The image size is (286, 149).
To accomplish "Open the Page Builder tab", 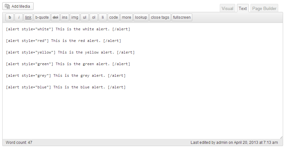I will (x=264, y=8).
